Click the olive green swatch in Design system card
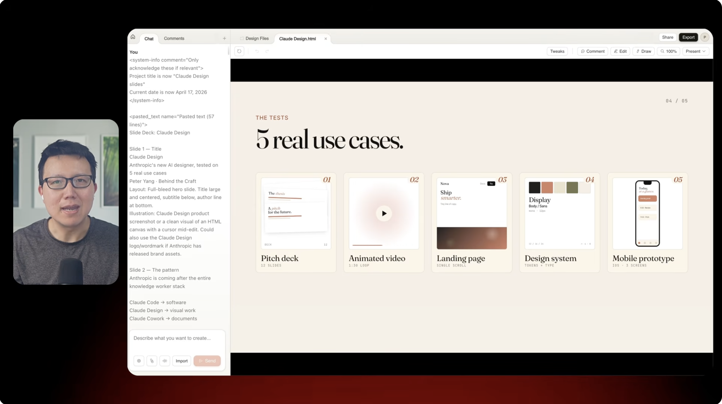The height and width of the screenshot is (404, 722). point(572,187)
